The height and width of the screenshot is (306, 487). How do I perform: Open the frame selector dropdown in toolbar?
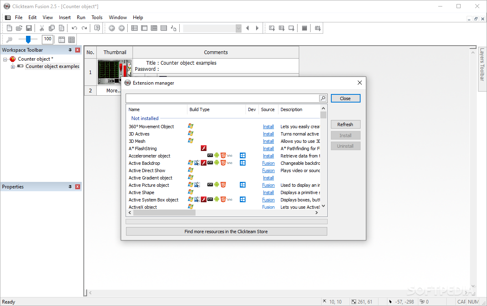point(239,28)
